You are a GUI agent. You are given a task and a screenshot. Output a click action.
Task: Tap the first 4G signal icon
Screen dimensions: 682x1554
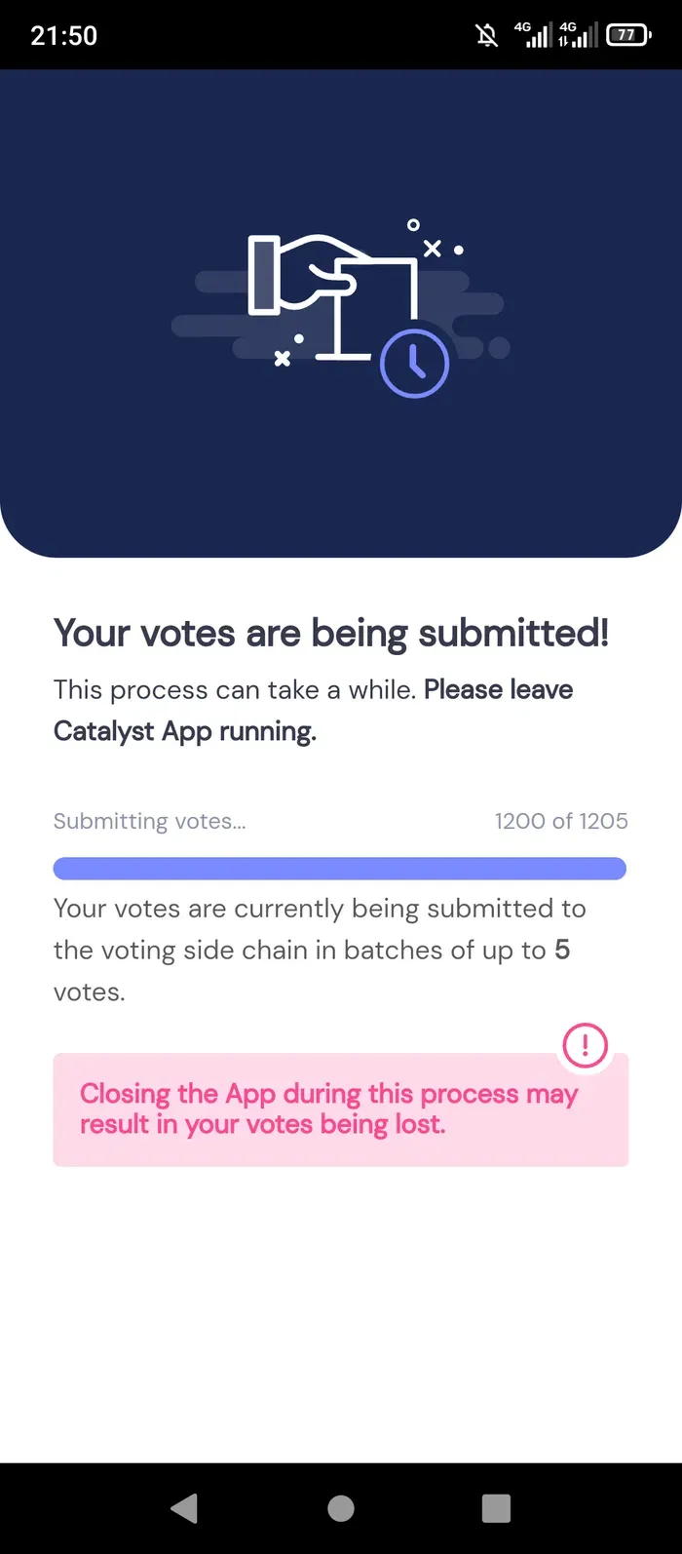click(x=533, y=35)
